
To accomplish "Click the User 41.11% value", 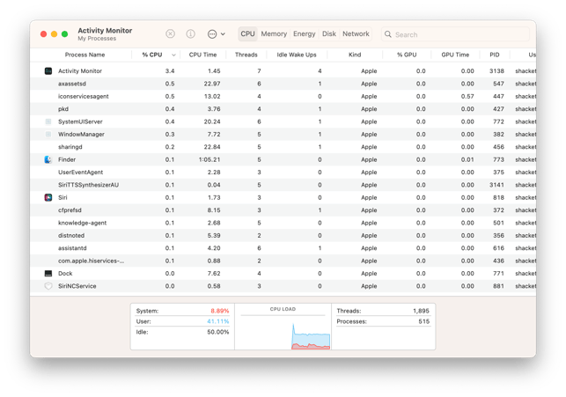I will [218, 321].
